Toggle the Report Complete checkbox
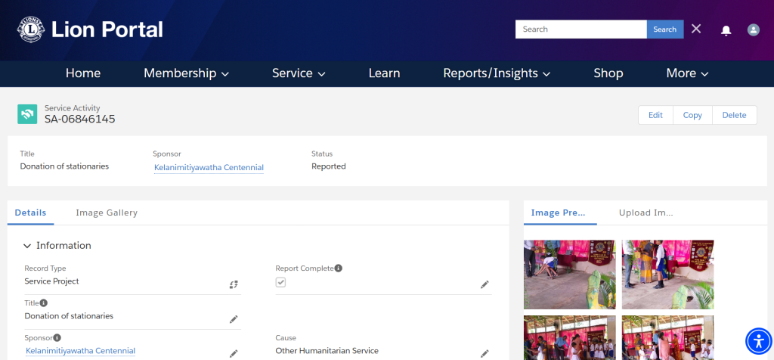Image resolution: width=774 pixels, height=360 pixels. [x=280, y=282]
